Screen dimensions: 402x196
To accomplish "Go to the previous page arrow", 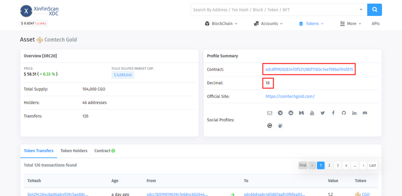I will [312, 165].
